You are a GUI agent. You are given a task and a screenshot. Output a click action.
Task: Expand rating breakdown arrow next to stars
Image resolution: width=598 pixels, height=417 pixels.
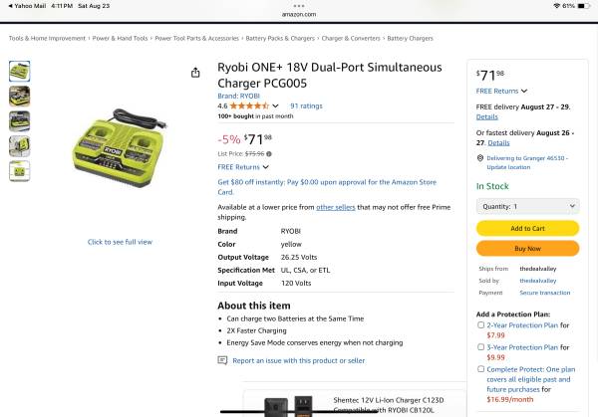[x=275, y=105]
